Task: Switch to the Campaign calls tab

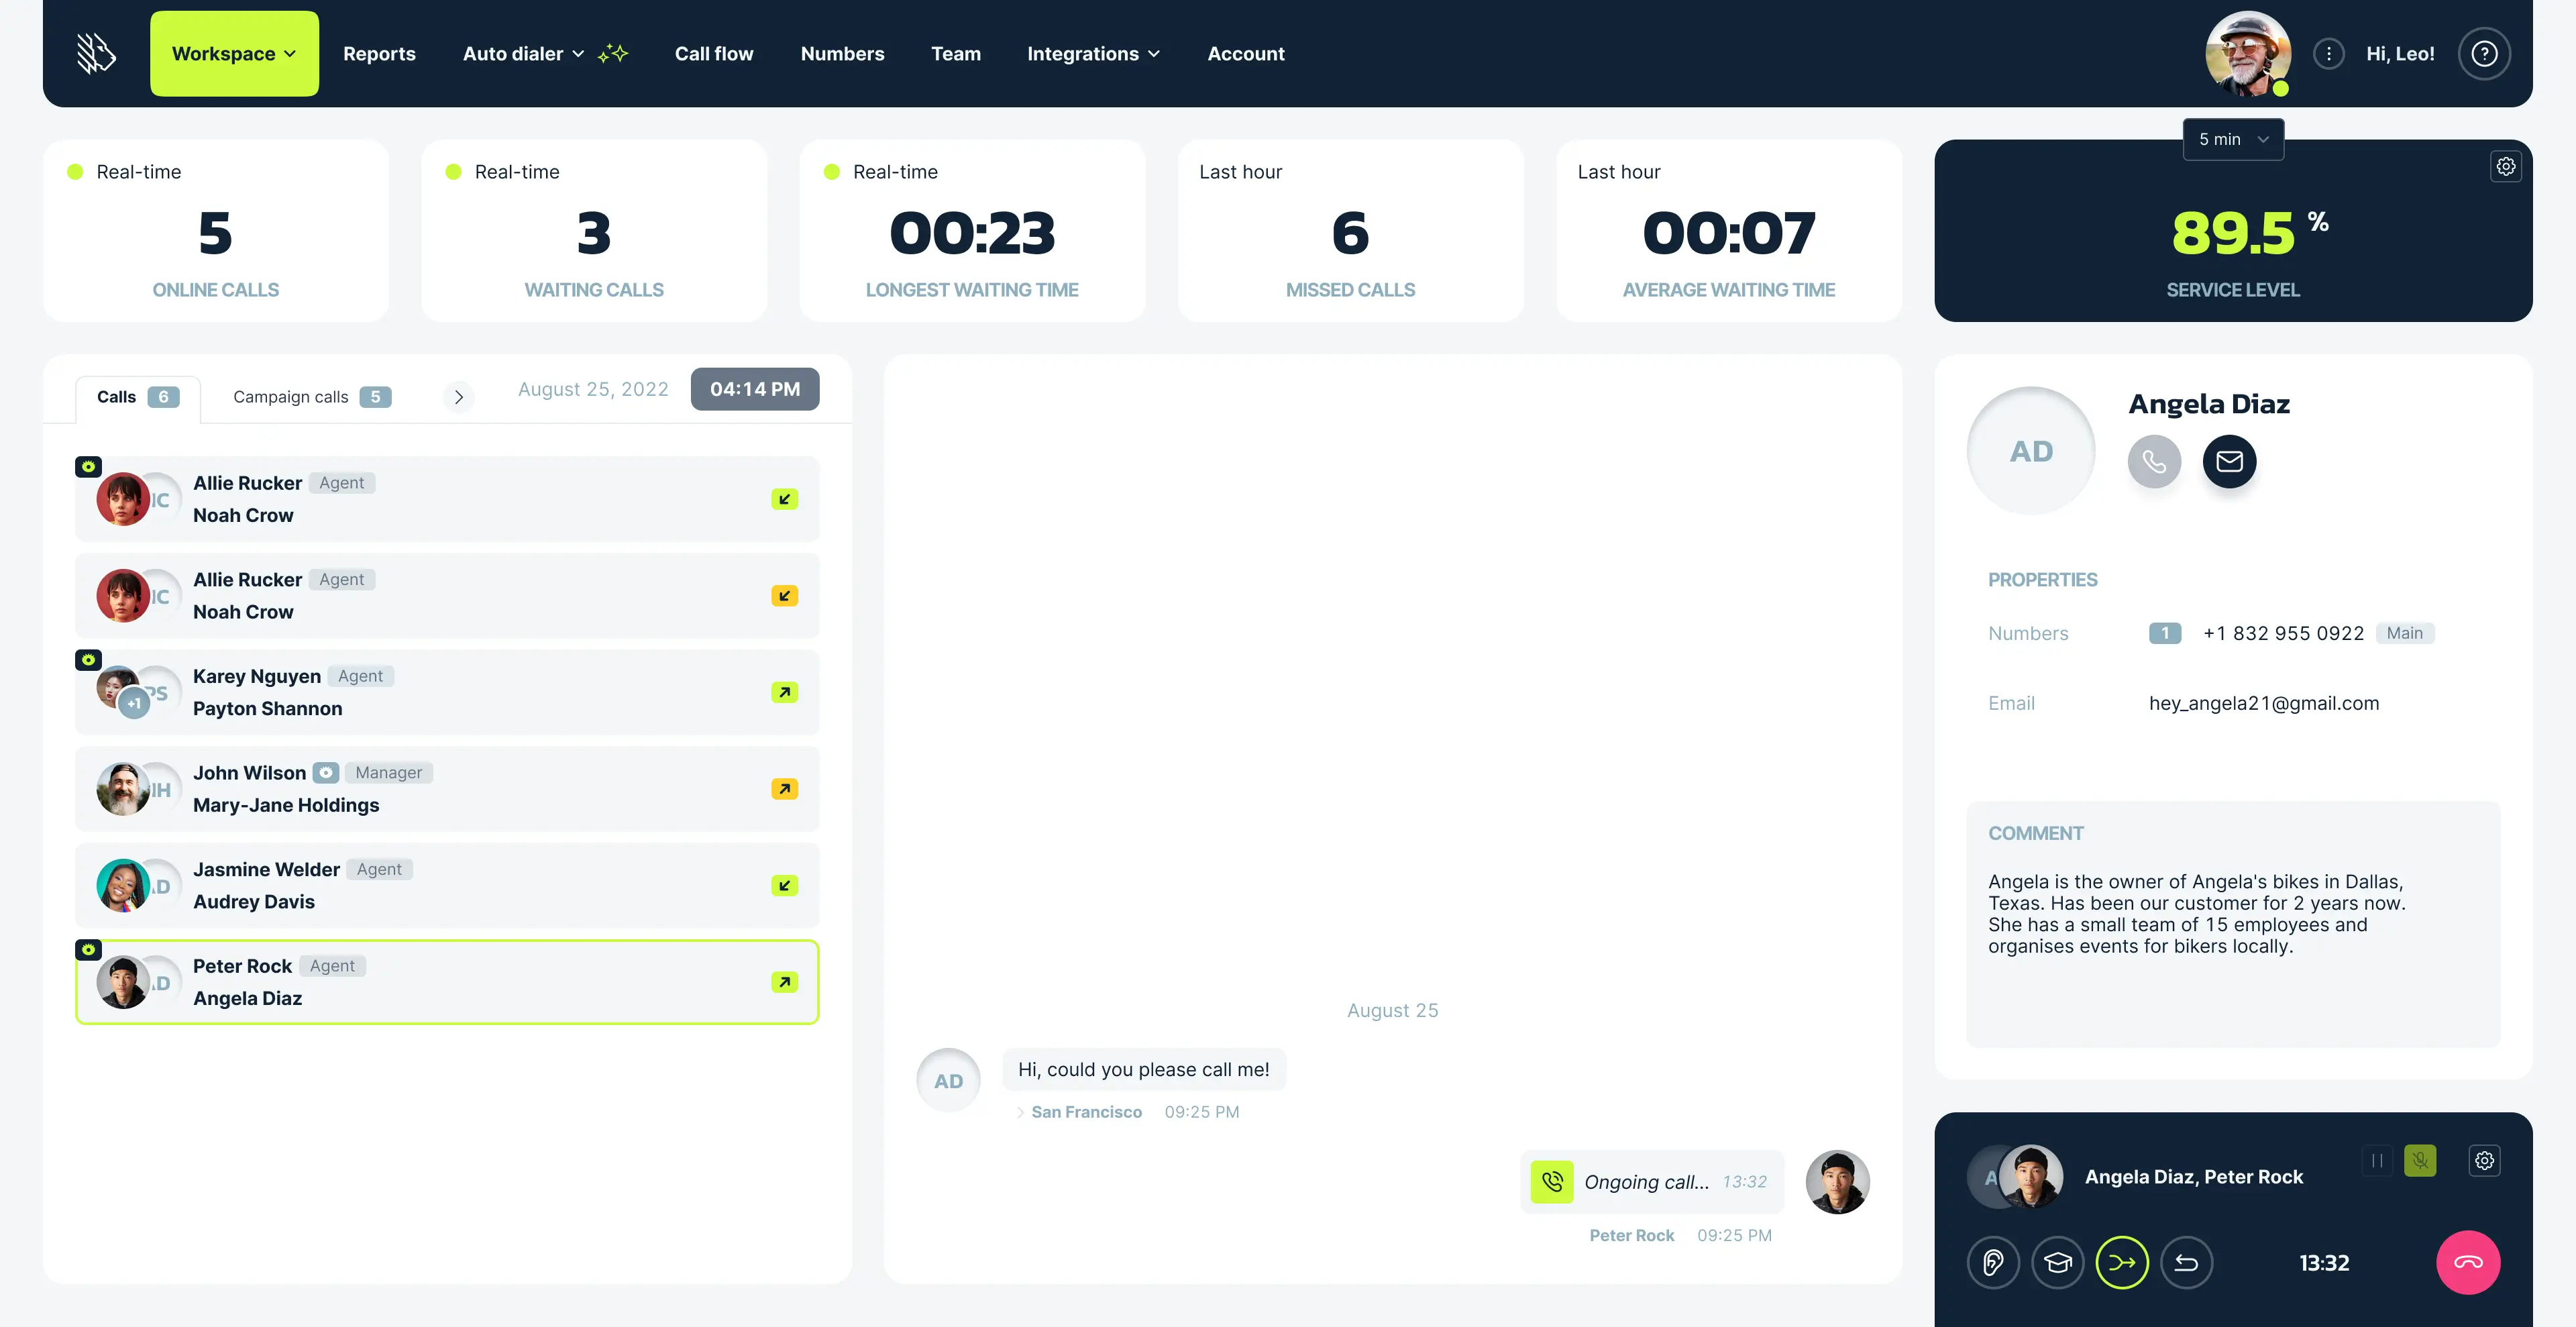Action: [312, 397]
